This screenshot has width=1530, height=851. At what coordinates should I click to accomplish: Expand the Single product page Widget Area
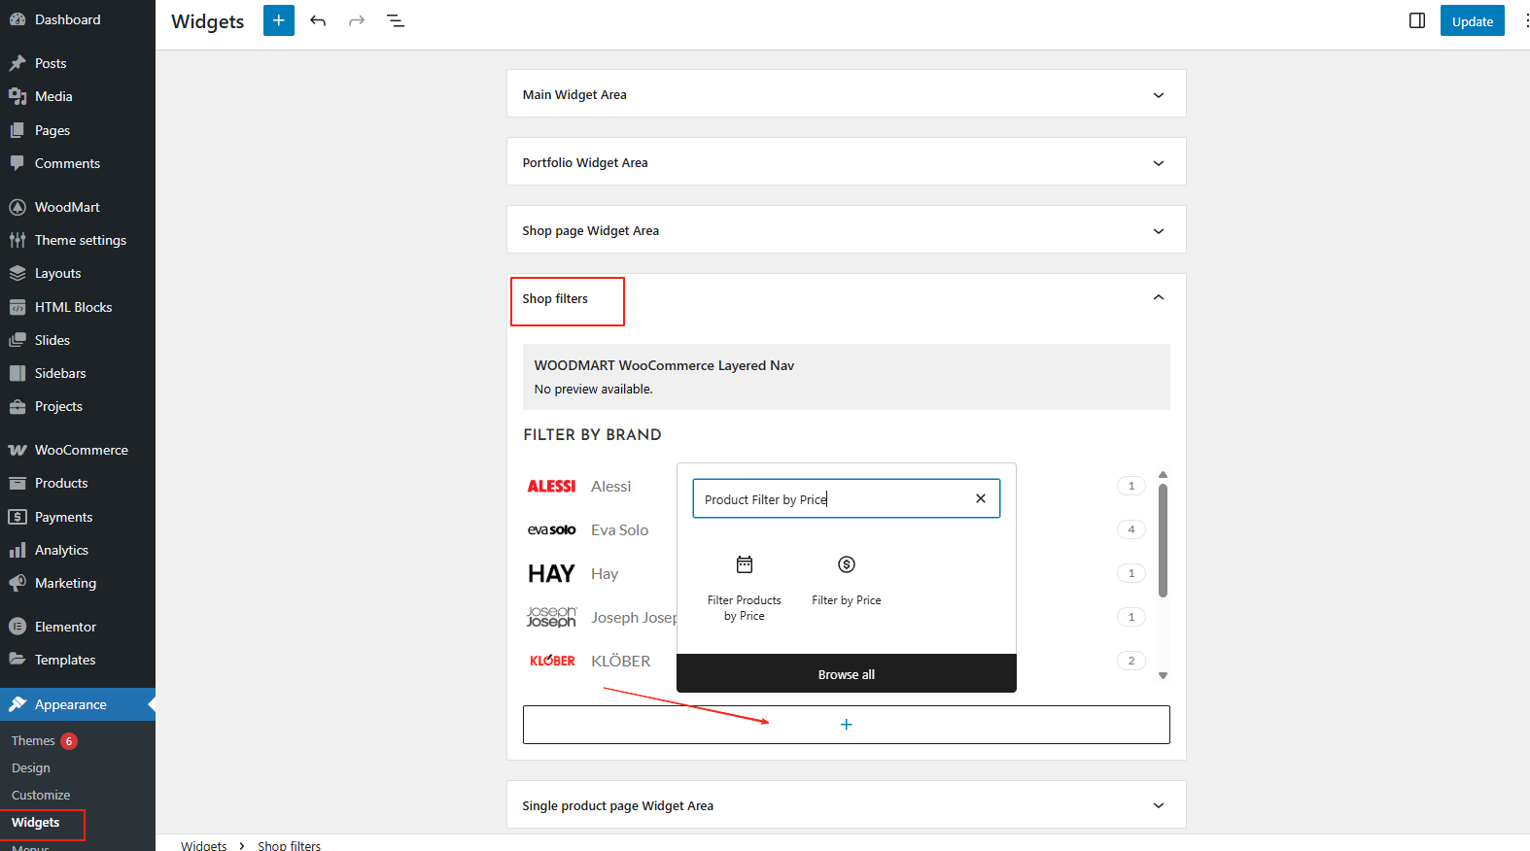[1158, 805]
